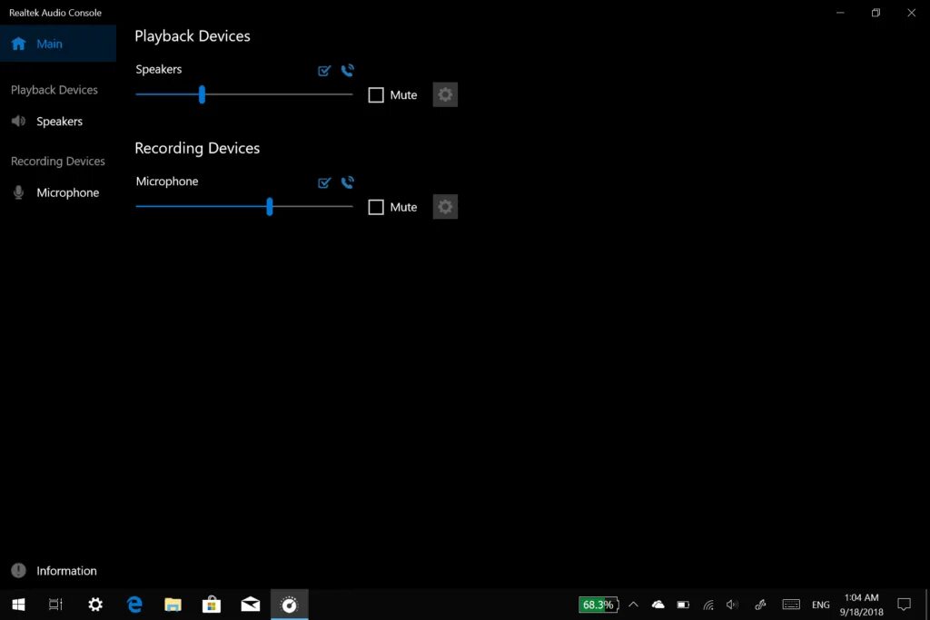Select Microphone in the sidebar
Screen dimensions: 930x620
coord(57,192)
